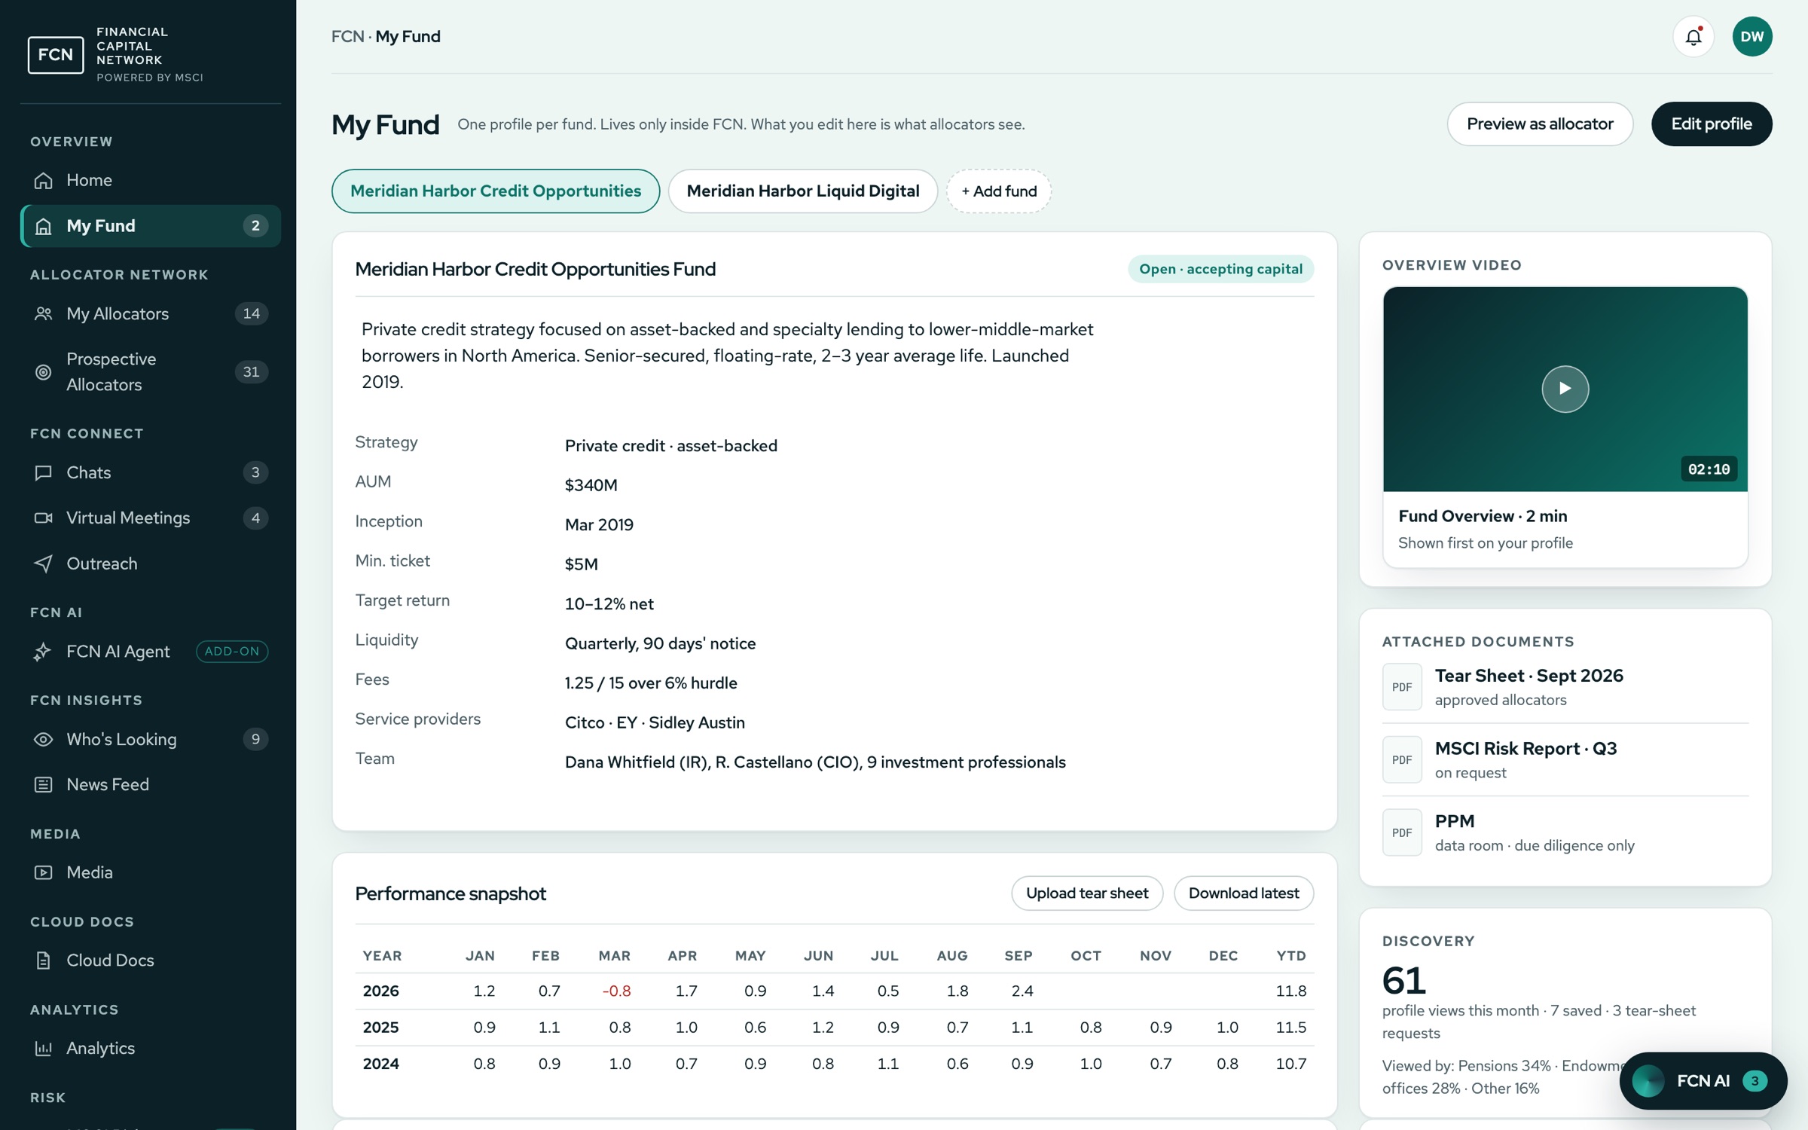Open the MSCI Risk Report PDF icon
Image resolution: width=1808 pixels, height=1130 pixels.
(1401, 759)
